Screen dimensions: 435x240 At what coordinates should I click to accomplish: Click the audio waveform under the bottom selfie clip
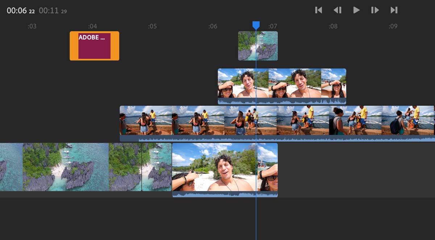click(225, 194)
